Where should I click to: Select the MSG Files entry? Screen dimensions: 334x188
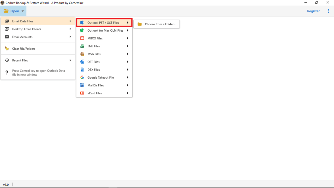pyautogui.click(x=104, y=54)
